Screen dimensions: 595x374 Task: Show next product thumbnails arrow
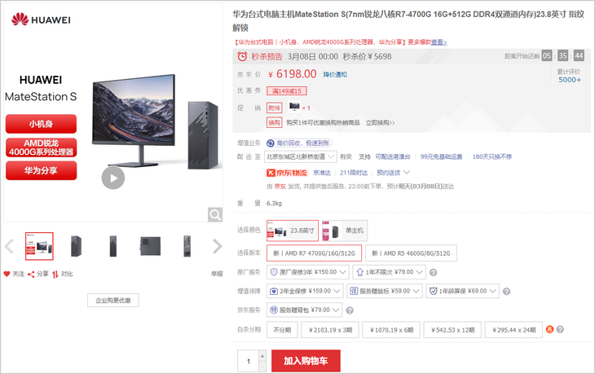(x=217, y=246)
